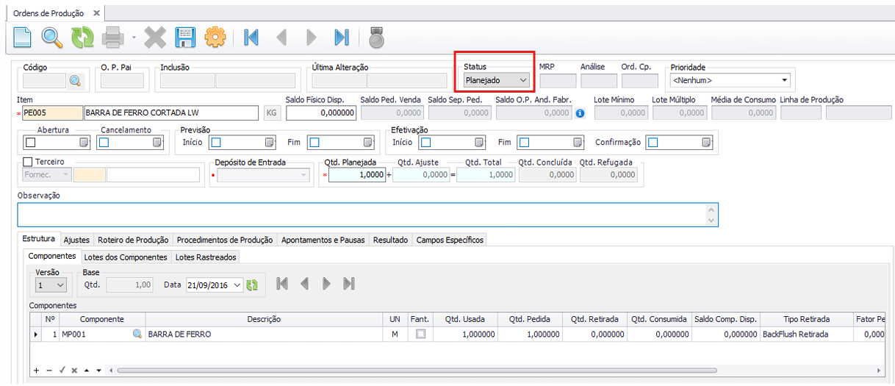Click the green refresh toolbar icon
The image size is (895, 386).
(x=82, y=37)
